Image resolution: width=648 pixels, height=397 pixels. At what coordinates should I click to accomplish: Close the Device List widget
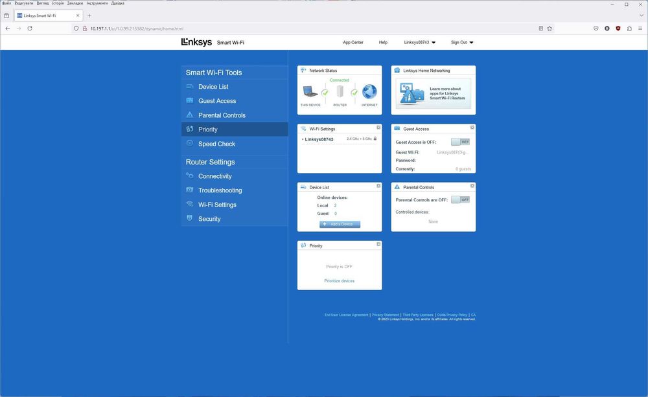click(x=378, y=186)
